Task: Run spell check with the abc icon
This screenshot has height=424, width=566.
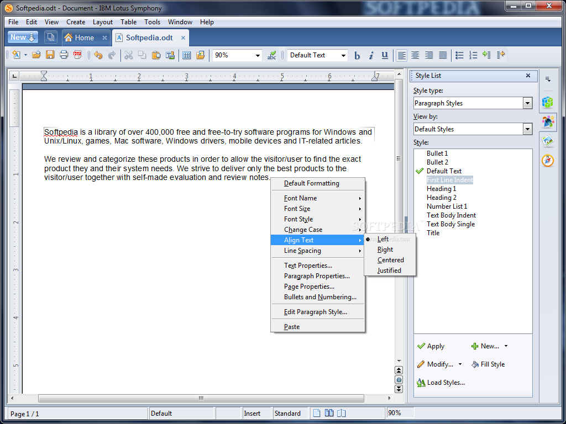Action: 271,55
